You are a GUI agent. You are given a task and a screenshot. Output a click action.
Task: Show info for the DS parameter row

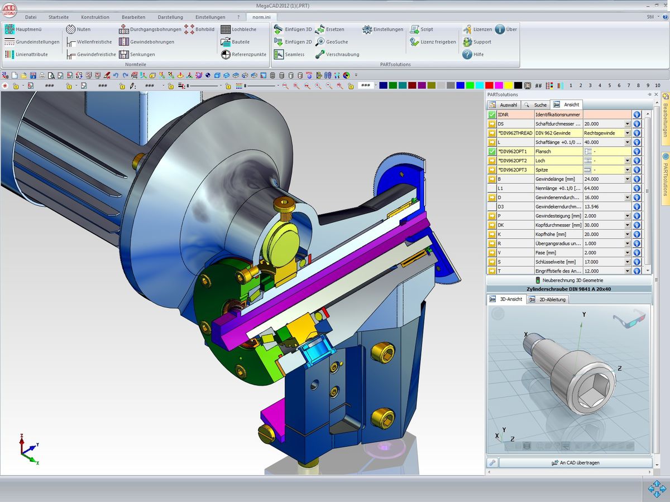(x=636, y=124)
